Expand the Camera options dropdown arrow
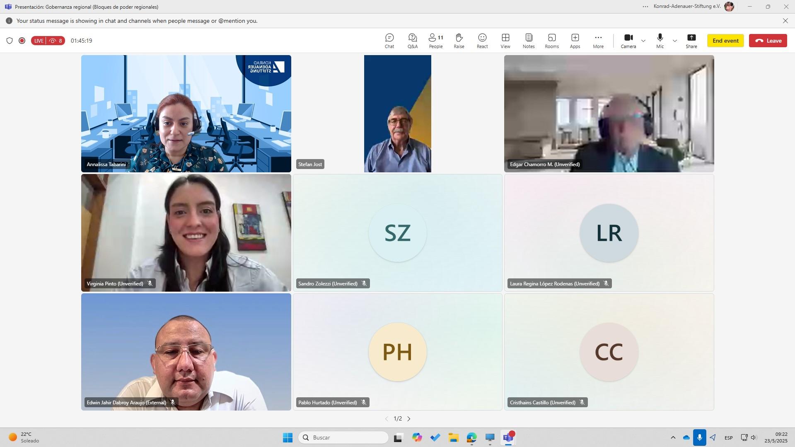 point(643,41)
